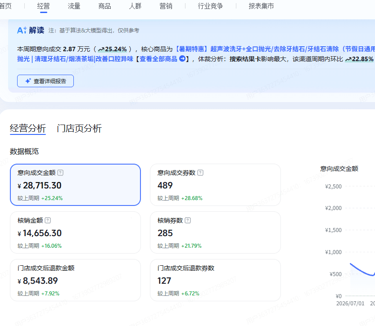Click the +21.79% change text

tap(191, 246)
